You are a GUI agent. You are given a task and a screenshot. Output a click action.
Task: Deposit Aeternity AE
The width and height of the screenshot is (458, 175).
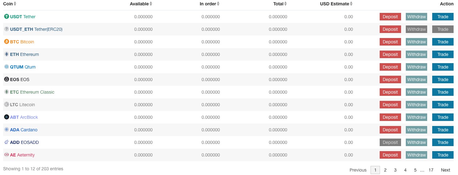pos(390,155)
